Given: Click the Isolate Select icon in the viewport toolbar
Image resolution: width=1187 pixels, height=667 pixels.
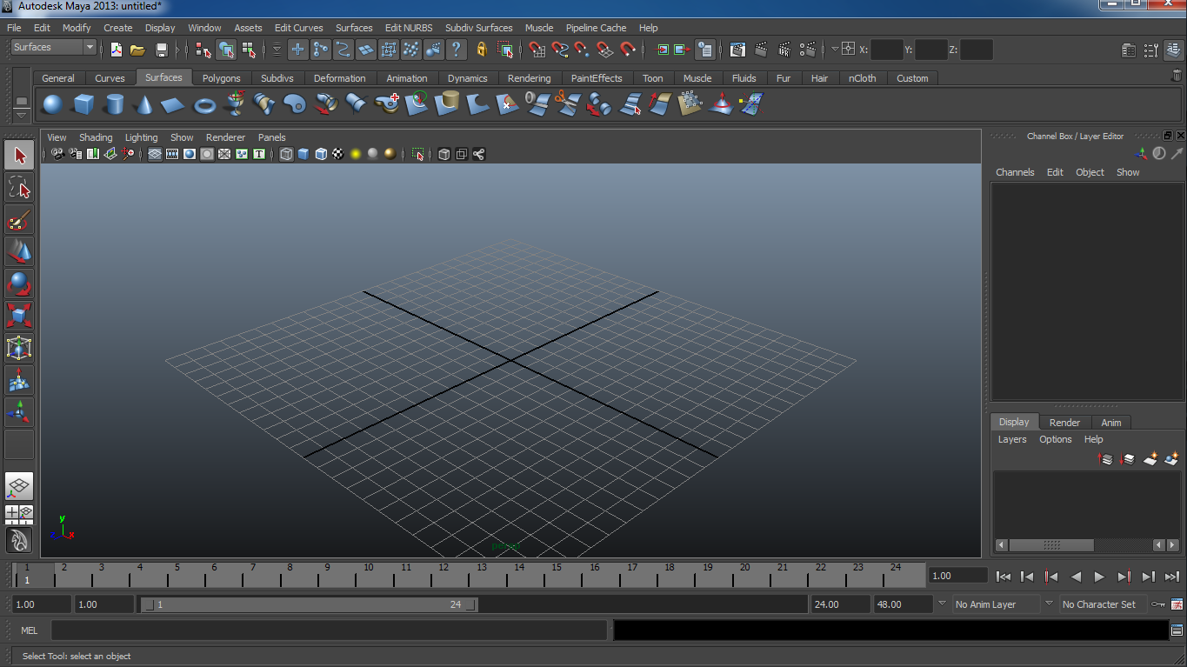Looking at the screenshot, I should tap(417, 154).
